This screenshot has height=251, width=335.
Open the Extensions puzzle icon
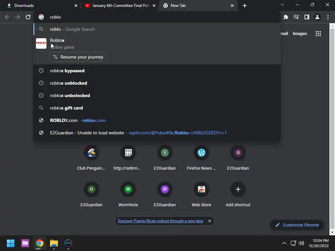coord(286,17)
